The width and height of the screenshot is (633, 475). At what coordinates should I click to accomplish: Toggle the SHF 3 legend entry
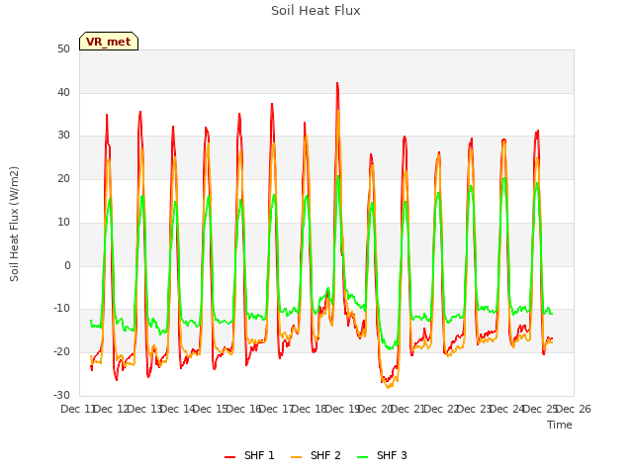click(x=383, y=455)
